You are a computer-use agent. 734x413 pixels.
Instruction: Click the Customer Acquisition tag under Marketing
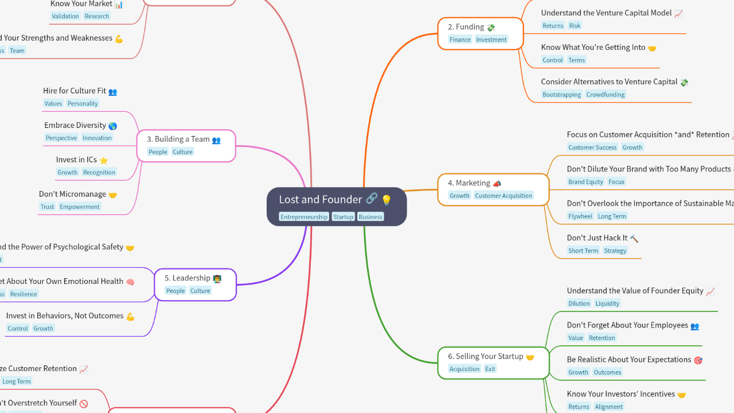pos(503,196)
